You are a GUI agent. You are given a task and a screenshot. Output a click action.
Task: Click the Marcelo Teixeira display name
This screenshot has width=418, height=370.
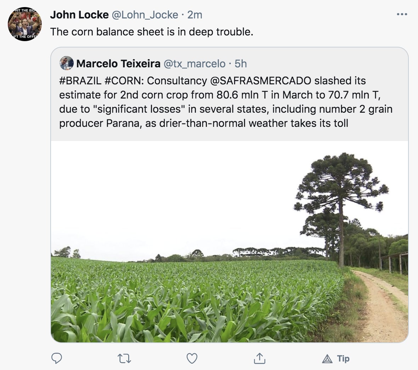click(118, 63)
